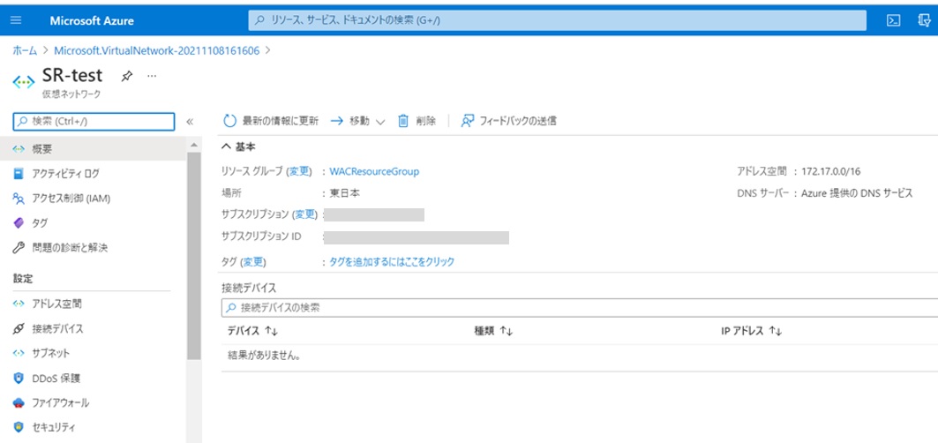
Task: Open the hamburger portal menu
Action: pyautogui.click(x=16, y=20)
